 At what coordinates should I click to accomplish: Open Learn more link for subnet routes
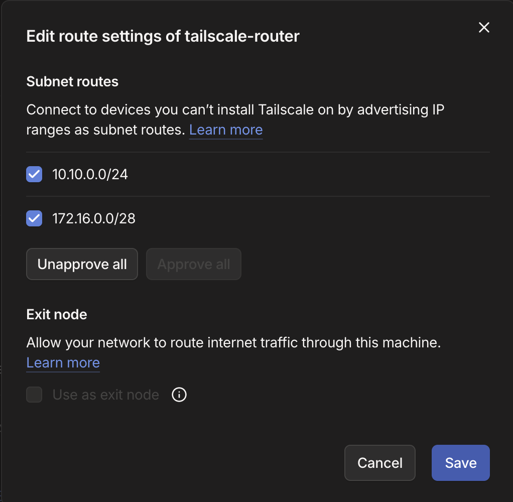(226, 130)
